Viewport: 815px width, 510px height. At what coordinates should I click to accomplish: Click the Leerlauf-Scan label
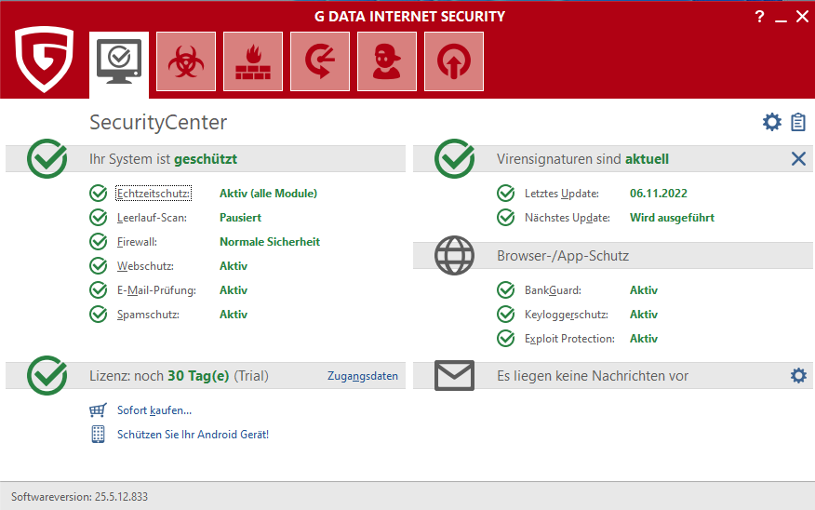click(152, 218)
